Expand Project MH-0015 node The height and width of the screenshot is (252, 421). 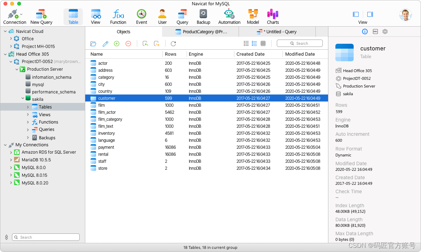(11, 47)
